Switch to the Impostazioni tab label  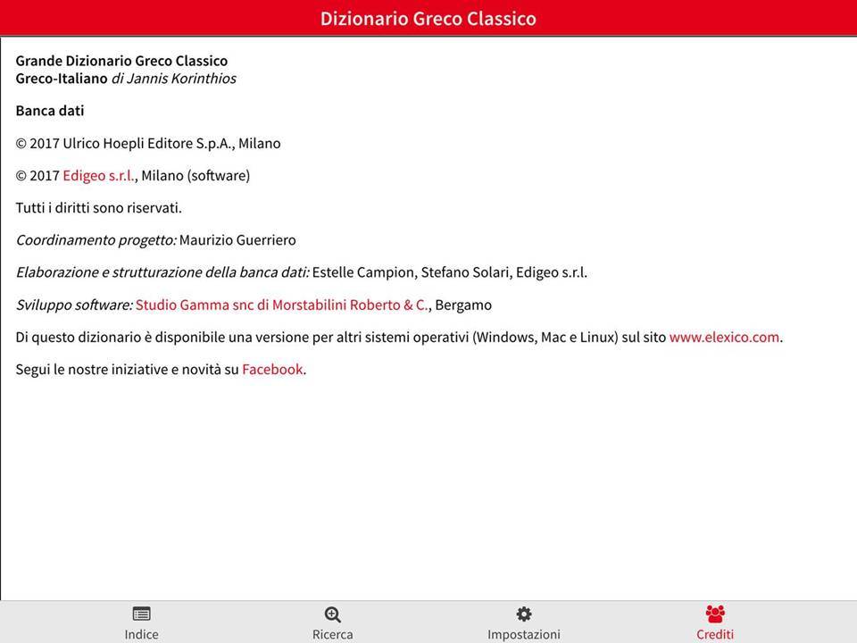(x=524, y=635)
